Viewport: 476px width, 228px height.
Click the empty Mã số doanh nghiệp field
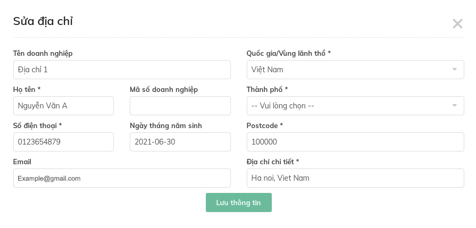pyautogui.click(x=180, y=106)
